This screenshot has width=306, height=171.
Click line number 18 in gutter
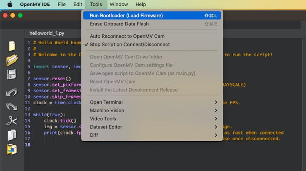coord(28,145)
